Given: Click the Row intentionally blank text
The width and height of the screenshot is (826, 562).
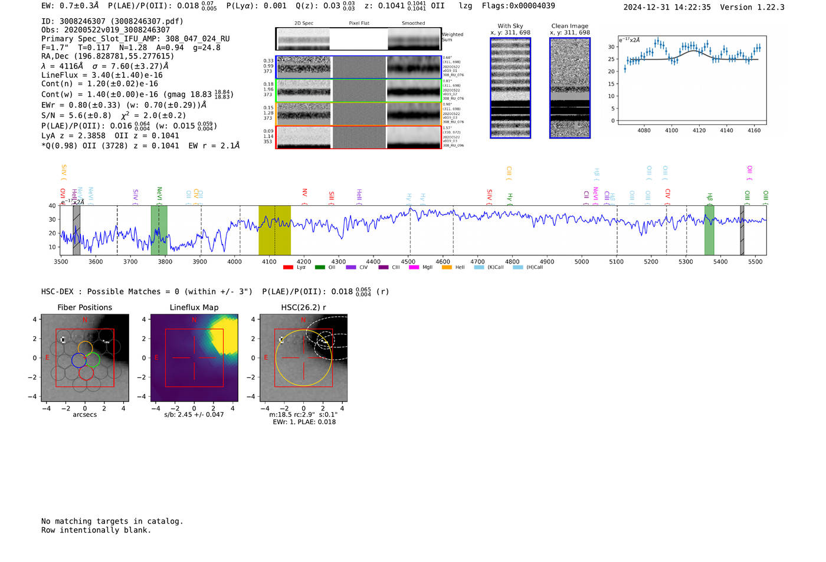Looking at the screenshot, I should (x=96, y=530).
